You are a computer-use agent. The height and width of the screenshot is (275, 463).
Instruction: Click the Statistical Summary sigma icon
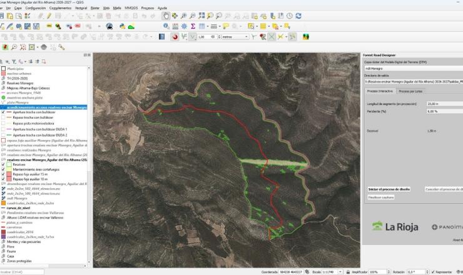point(193,26)
